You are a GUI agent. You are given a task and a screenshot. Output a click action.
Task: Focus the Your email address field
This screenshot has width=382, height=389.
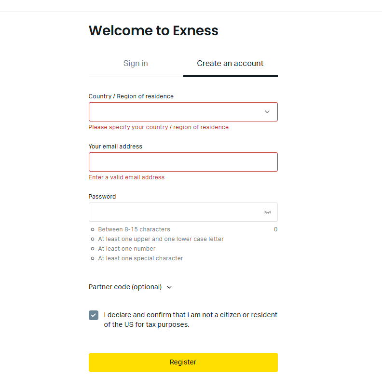[x=183, y=162]
